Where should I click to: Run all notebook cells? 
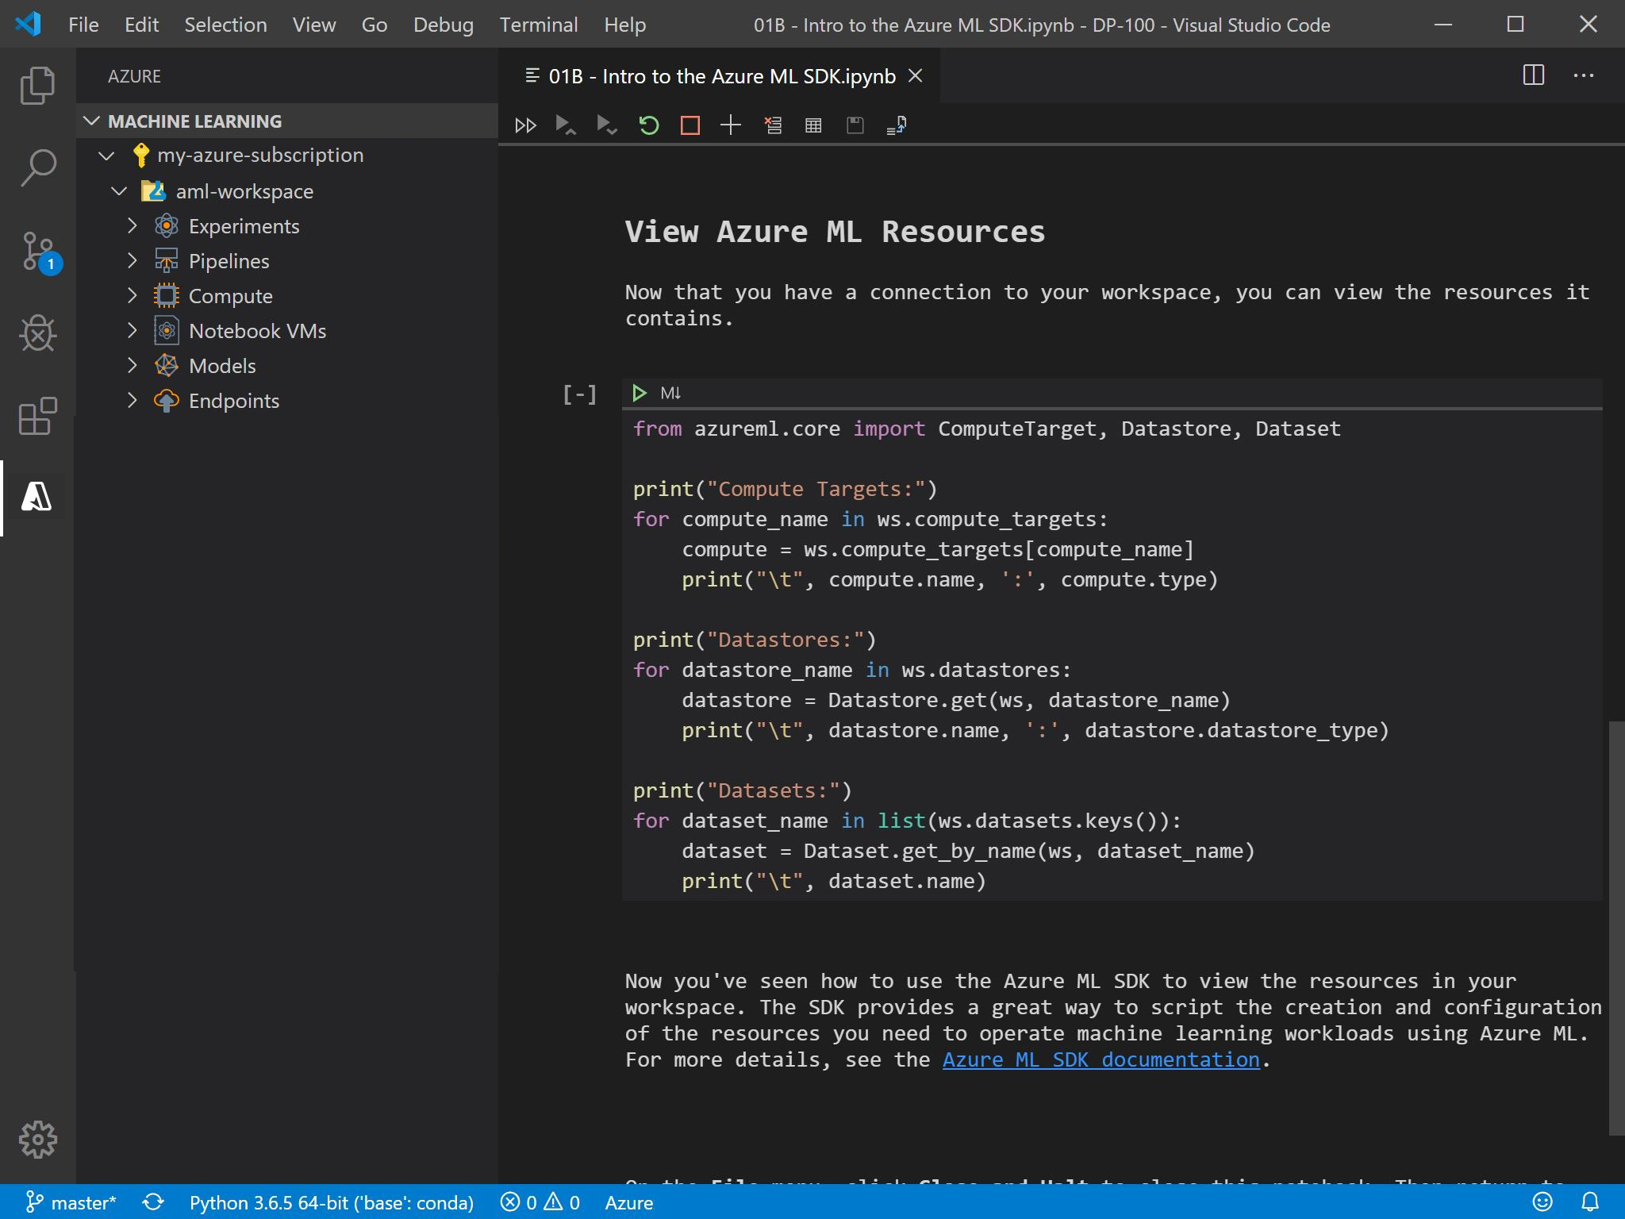coord(525,125)
